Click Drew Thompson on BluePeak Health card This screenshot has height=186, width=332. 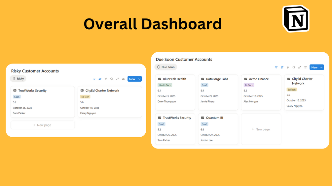[166, 101]
